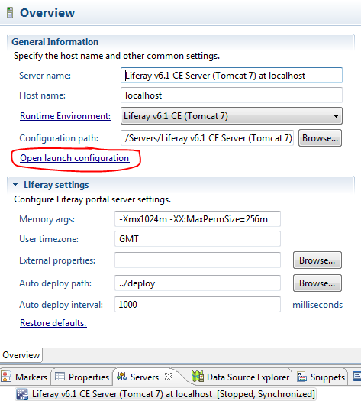Click the Runtime Environment link
361x414 pixels.
pyautogui.click(x=65, y=116)
